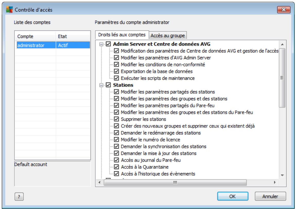Collapse the Stations tree node

coord(101,85)
